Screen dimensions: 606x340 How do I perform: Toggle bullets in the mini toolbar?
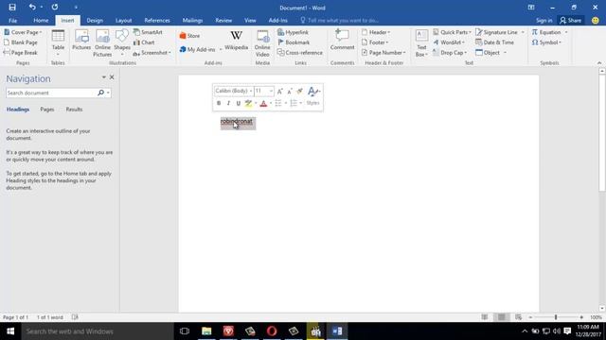(278, 103)
